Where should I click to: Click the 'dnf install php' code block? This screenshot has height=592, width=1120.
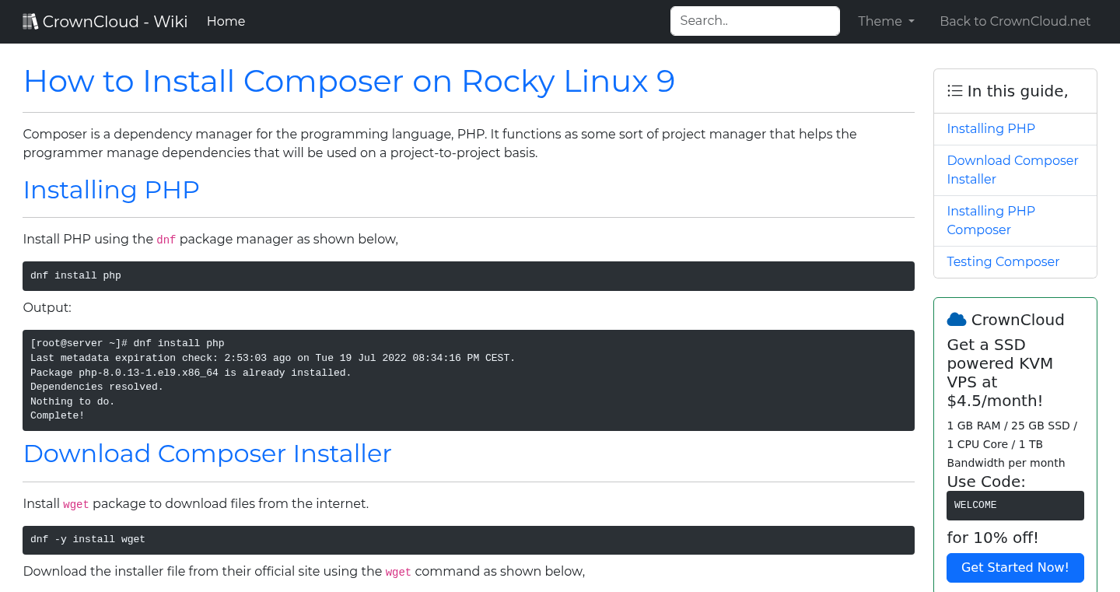point(468,275)
